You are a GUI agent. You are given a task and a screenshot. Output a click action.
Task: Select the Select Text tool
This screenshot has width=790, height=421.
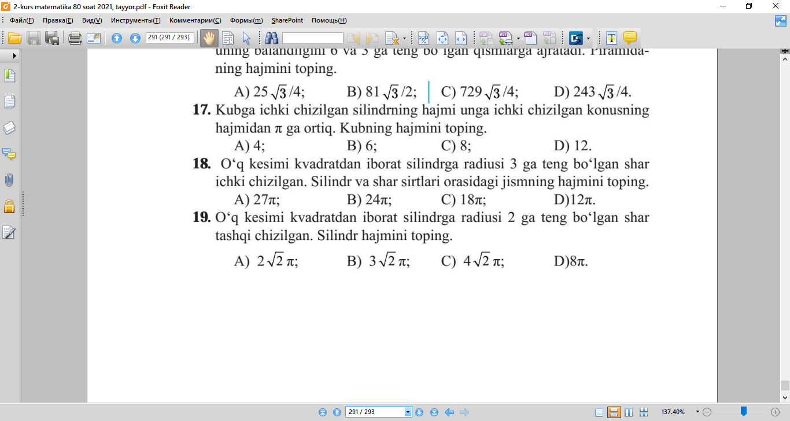[228, 38]
